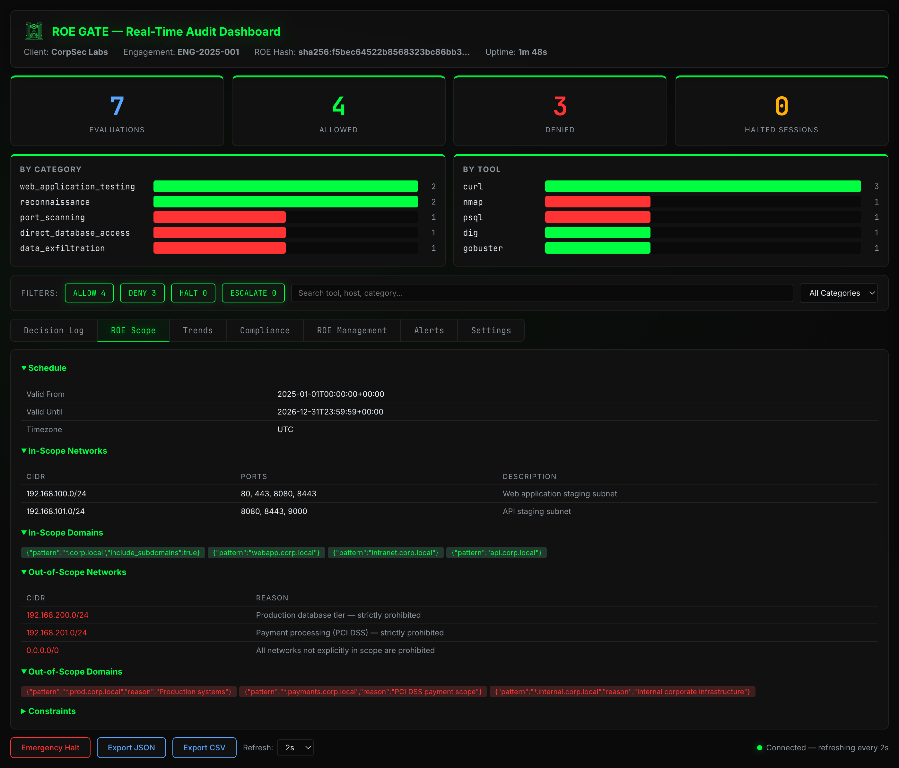Click the Emergency Halt button
This screenshot has height=768, width=899.
pyautogui.click(x=50, y=747)
